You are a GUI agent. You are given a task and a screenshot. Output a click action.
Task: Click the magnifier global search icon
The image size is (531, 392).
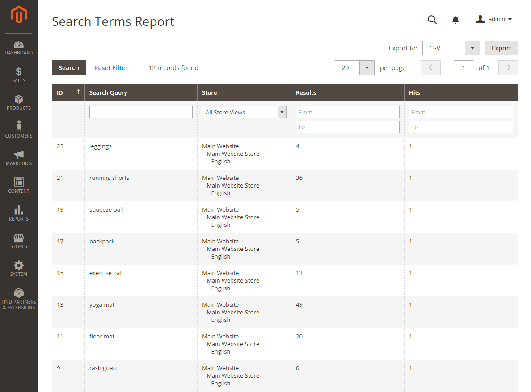432,20
